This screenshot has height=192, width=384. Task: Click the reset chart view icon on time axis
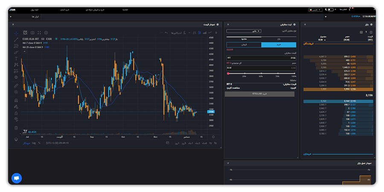click(213, 137)
